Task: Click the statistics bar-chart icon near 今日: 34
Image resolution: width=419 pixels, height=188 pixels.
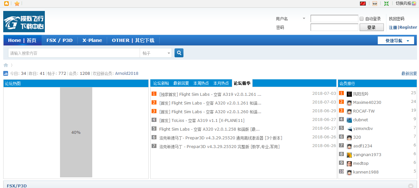Action: pos(5,73)
